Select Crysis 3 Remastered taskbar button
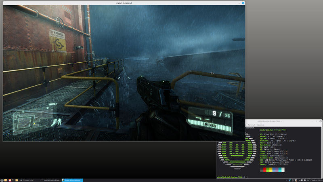323x182 pixels. pyautogui.click(x=72, y=180)
